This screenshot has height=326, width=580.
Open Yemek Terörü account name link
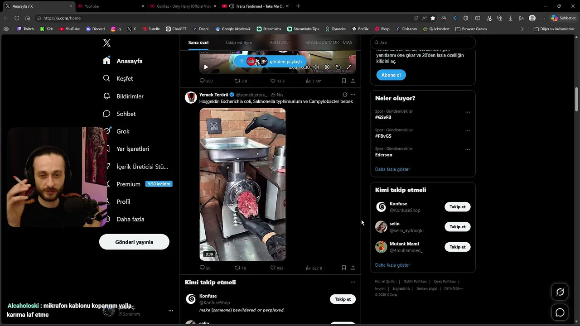pos(214,95)
